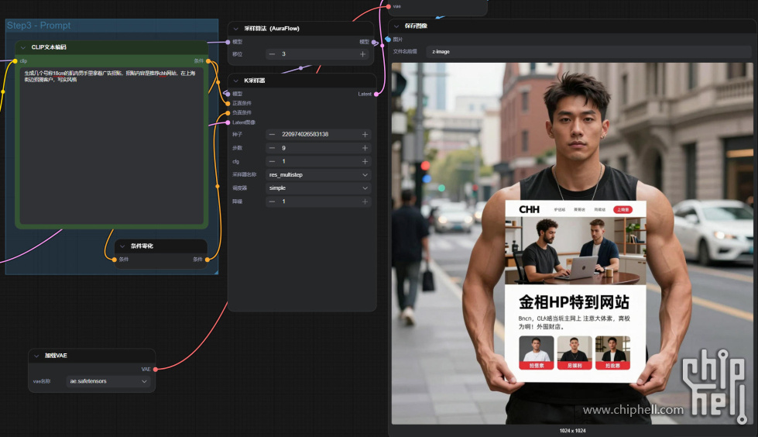
Task: Collapse the 保存图像 node
Action: tap(396, 26)
